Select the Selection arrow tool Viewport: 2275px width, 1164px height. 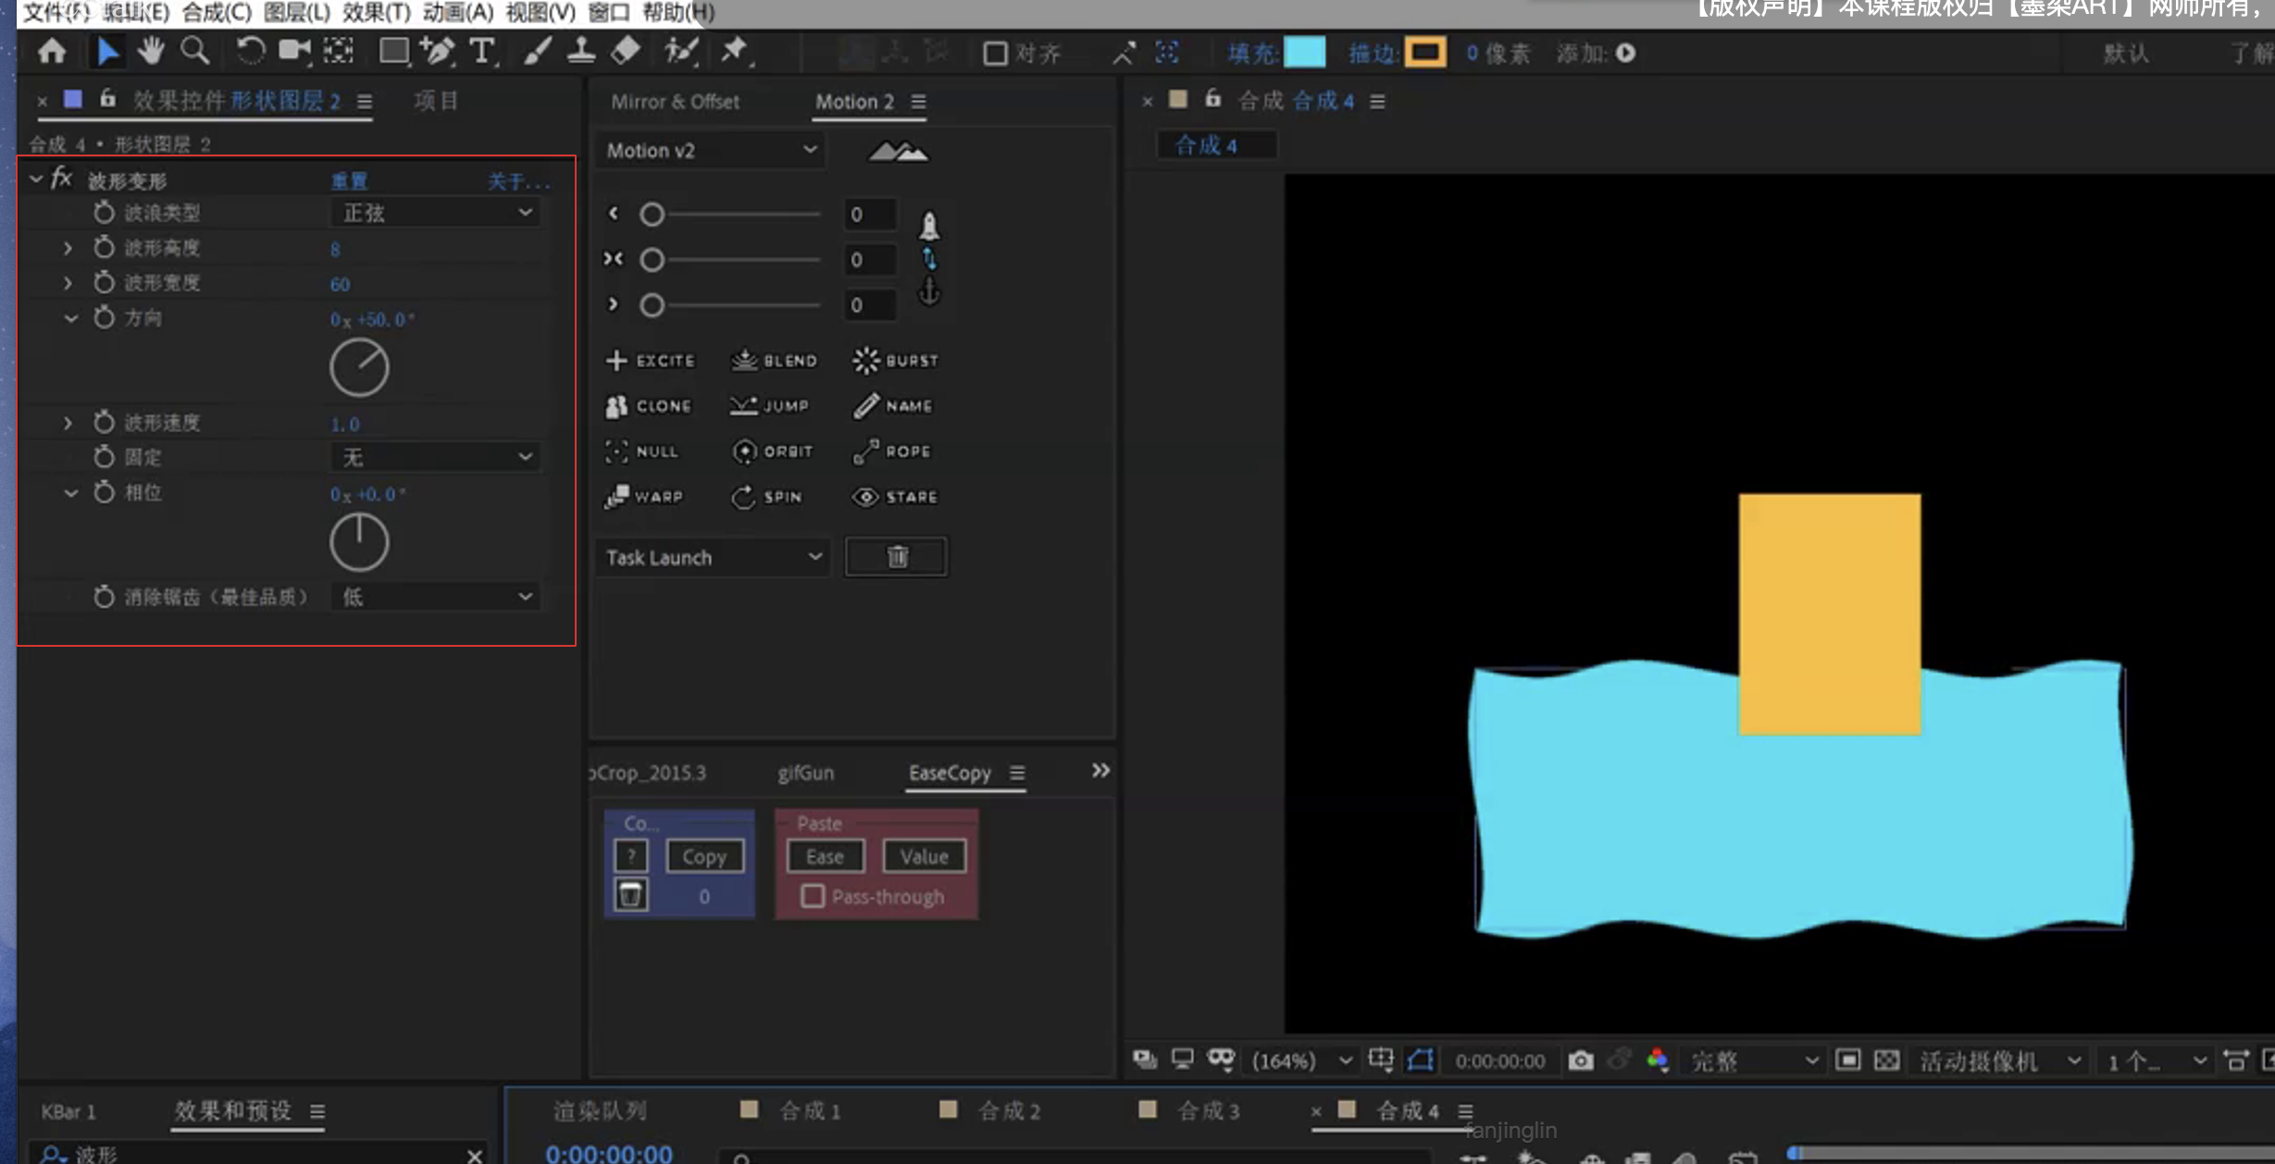[107, 51]
